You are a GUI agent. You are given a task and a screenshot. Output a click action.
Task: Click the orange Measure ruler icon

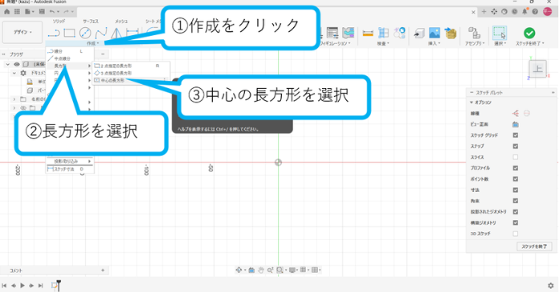click(368, 34)
